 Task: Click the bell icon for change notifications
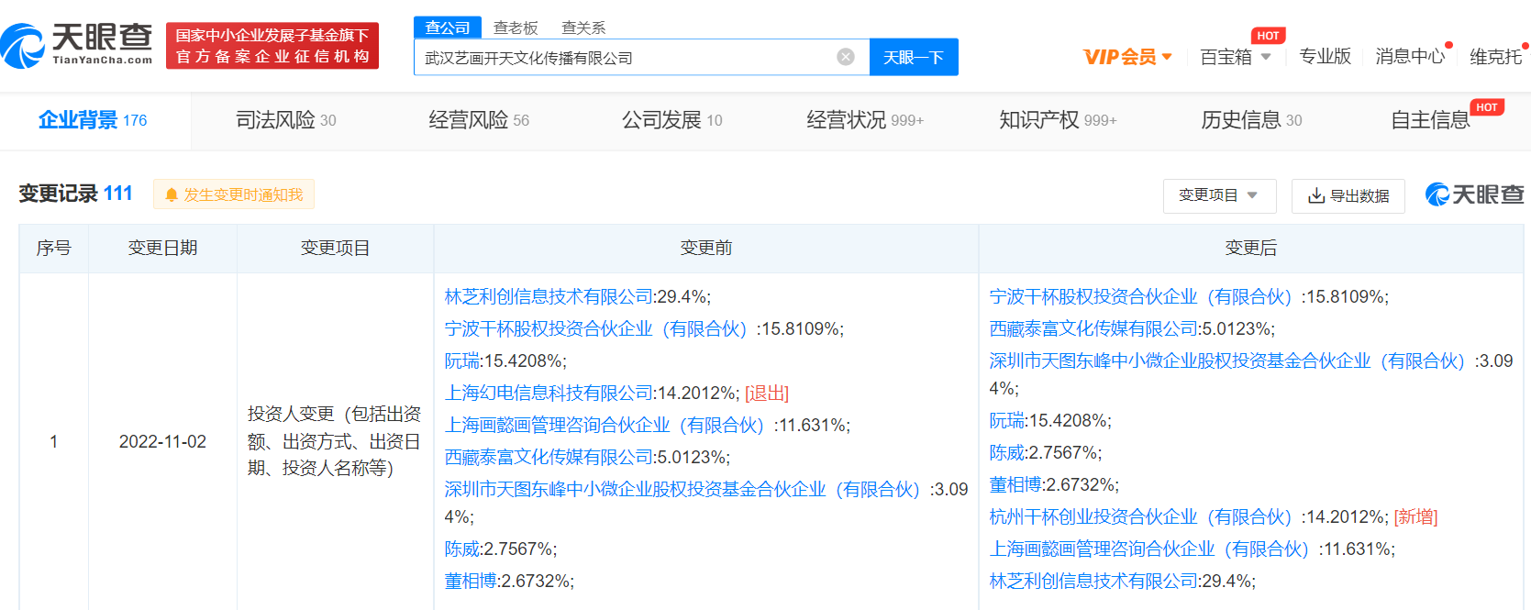[x=171, y=194]
